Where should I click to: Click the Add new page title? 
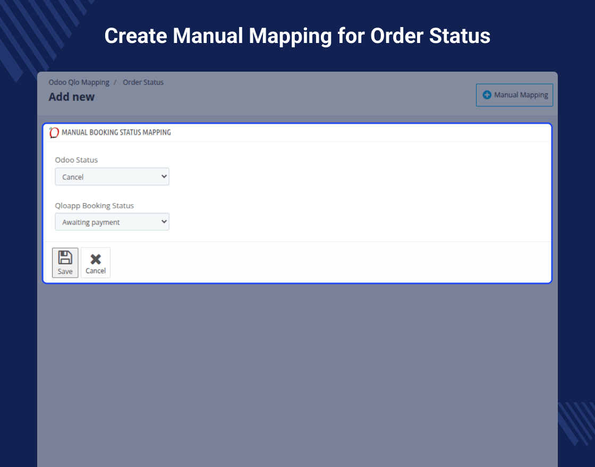[x=71, y=97]
